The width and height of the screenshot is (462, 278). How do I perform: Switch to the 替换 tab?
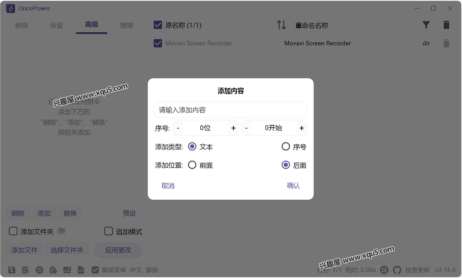click(x=22, y=25)
